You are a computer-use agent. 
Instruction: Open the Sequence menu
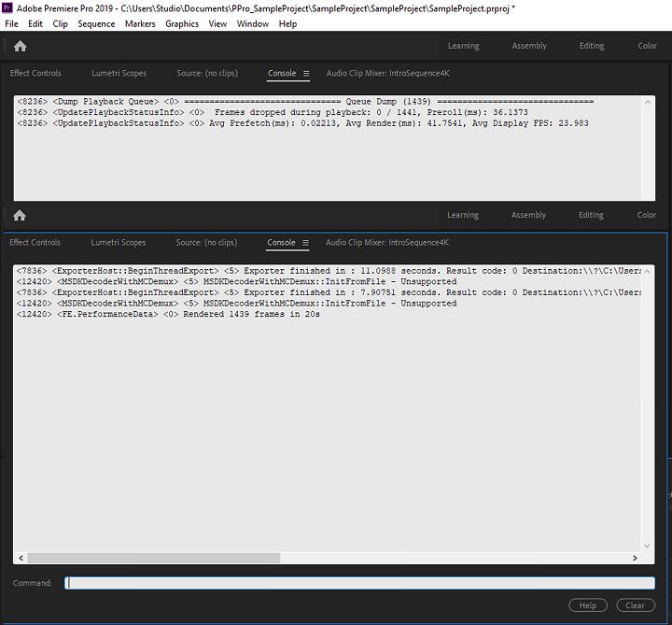click(96, 23)
